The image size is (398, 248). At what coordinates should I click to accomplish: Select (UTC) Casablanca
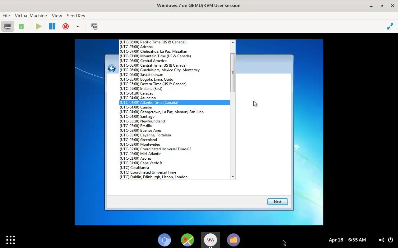point(174,167)
